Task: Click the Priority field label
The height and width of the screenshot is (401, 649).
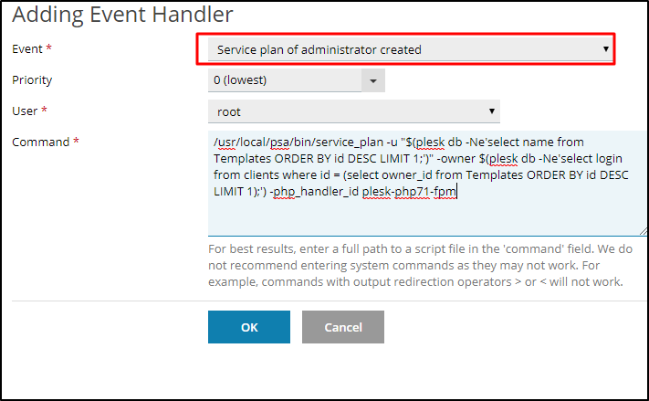Action: coord(32,79)
